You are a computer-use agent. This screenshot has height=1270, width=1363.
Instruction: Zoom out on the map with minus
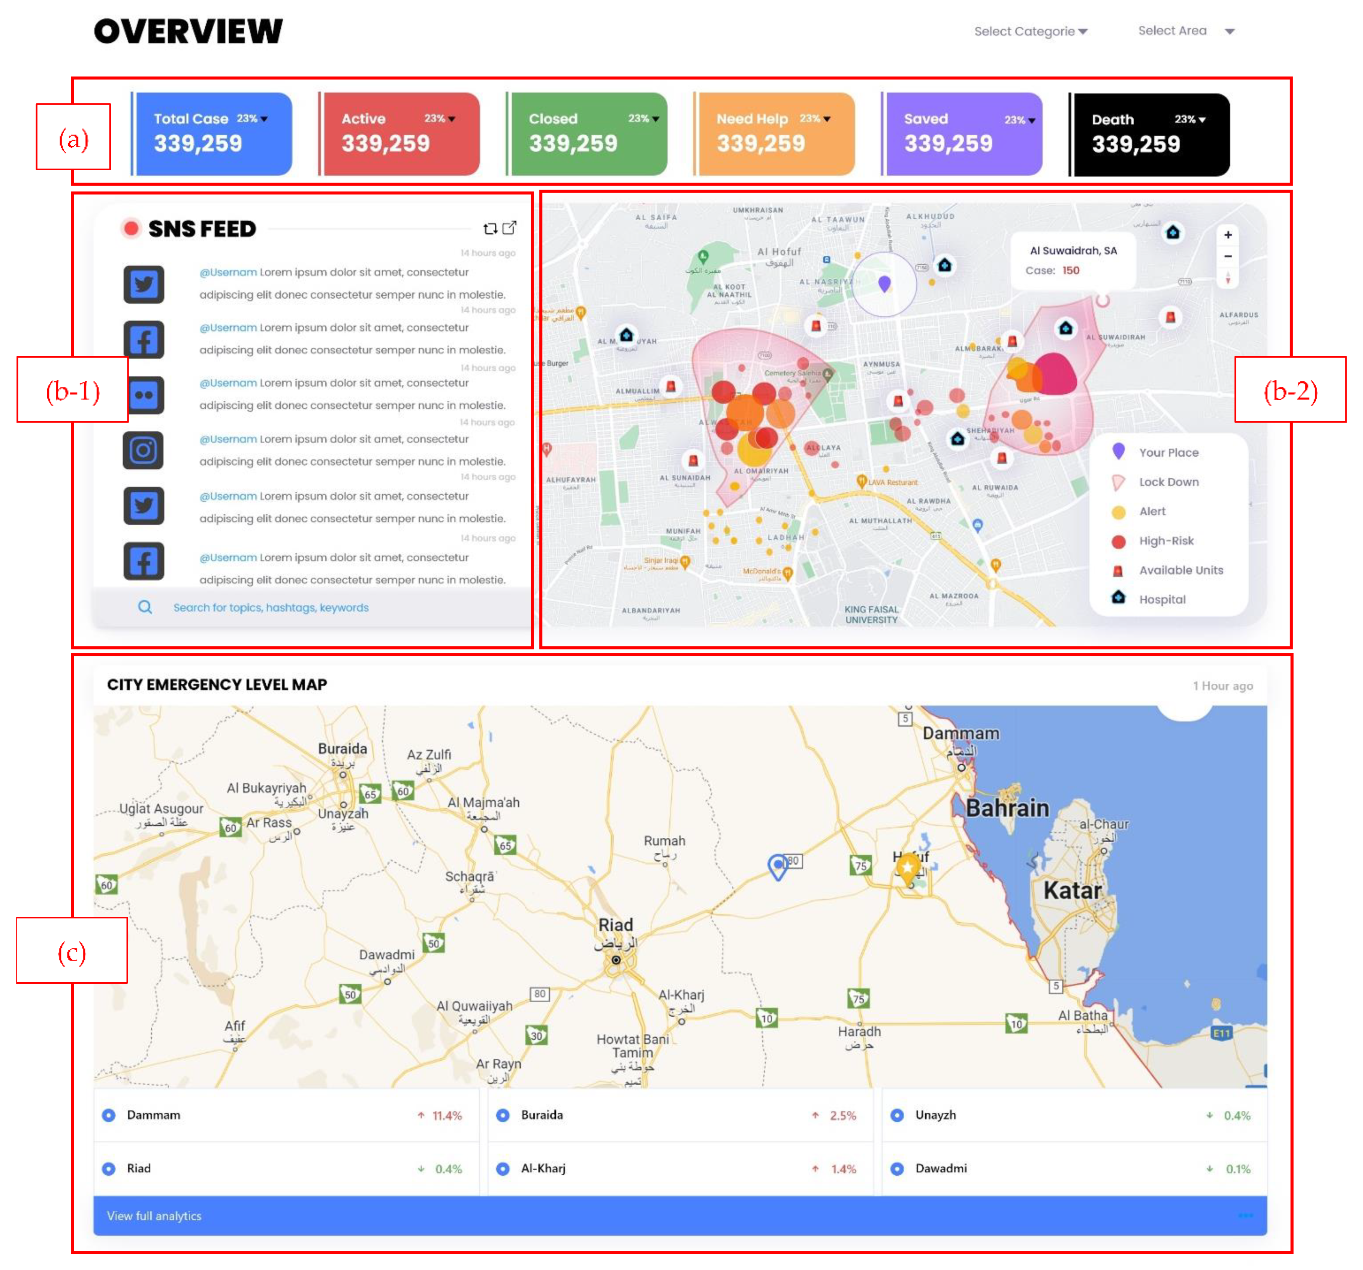coord(1227,256)
